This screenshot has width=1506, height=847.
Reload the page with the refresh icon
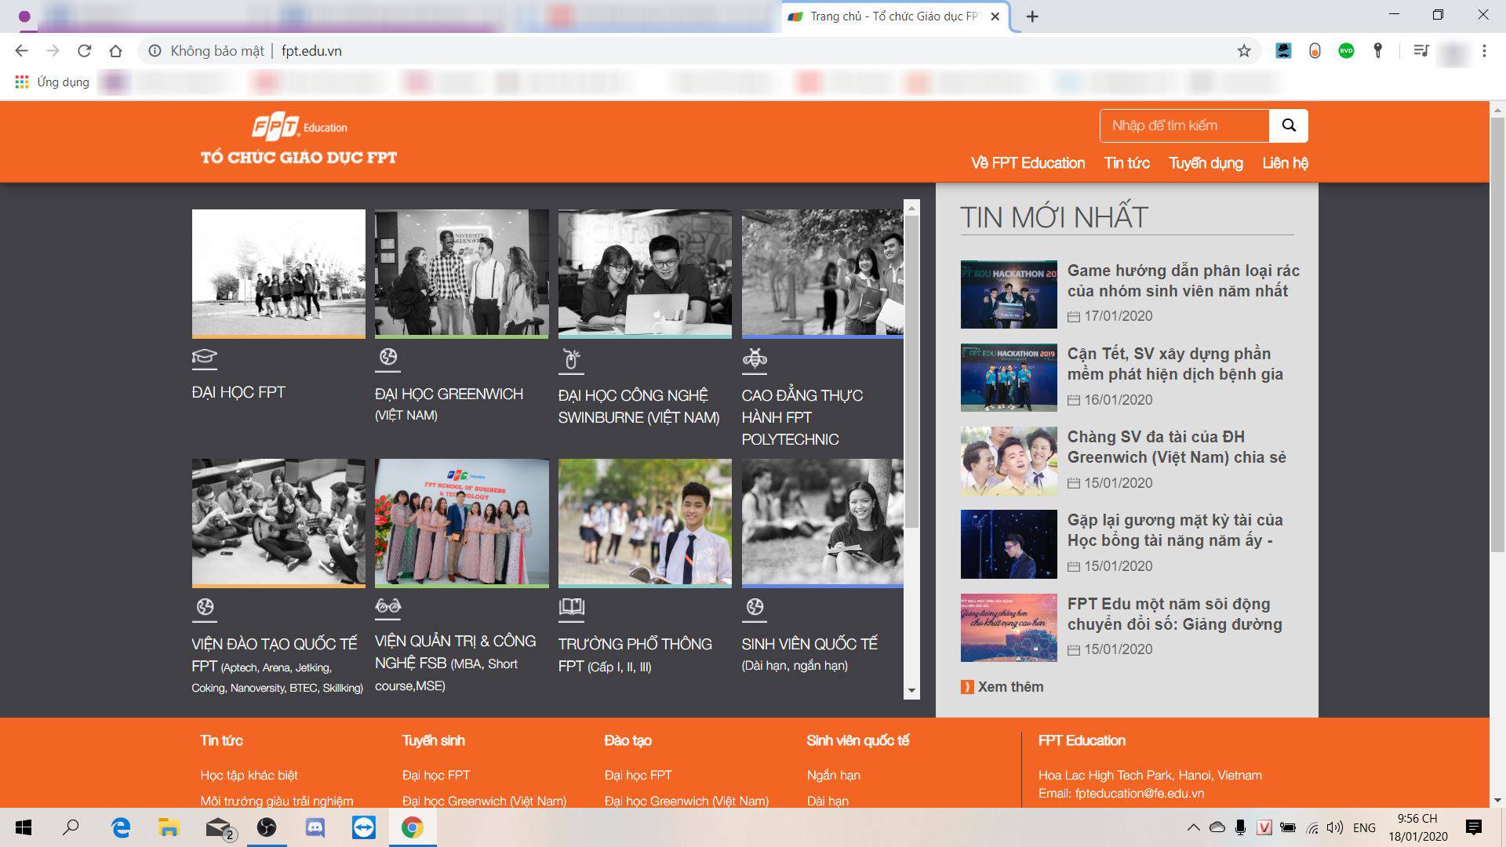(84, 51)
